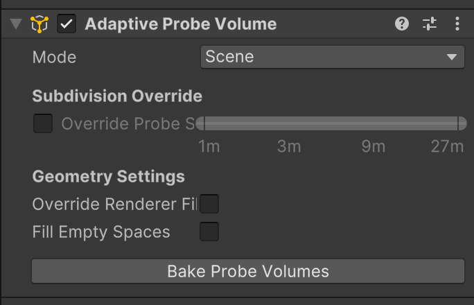
Task: Click the left handle of the subdivision slider
Action: (x=201, y=124)
